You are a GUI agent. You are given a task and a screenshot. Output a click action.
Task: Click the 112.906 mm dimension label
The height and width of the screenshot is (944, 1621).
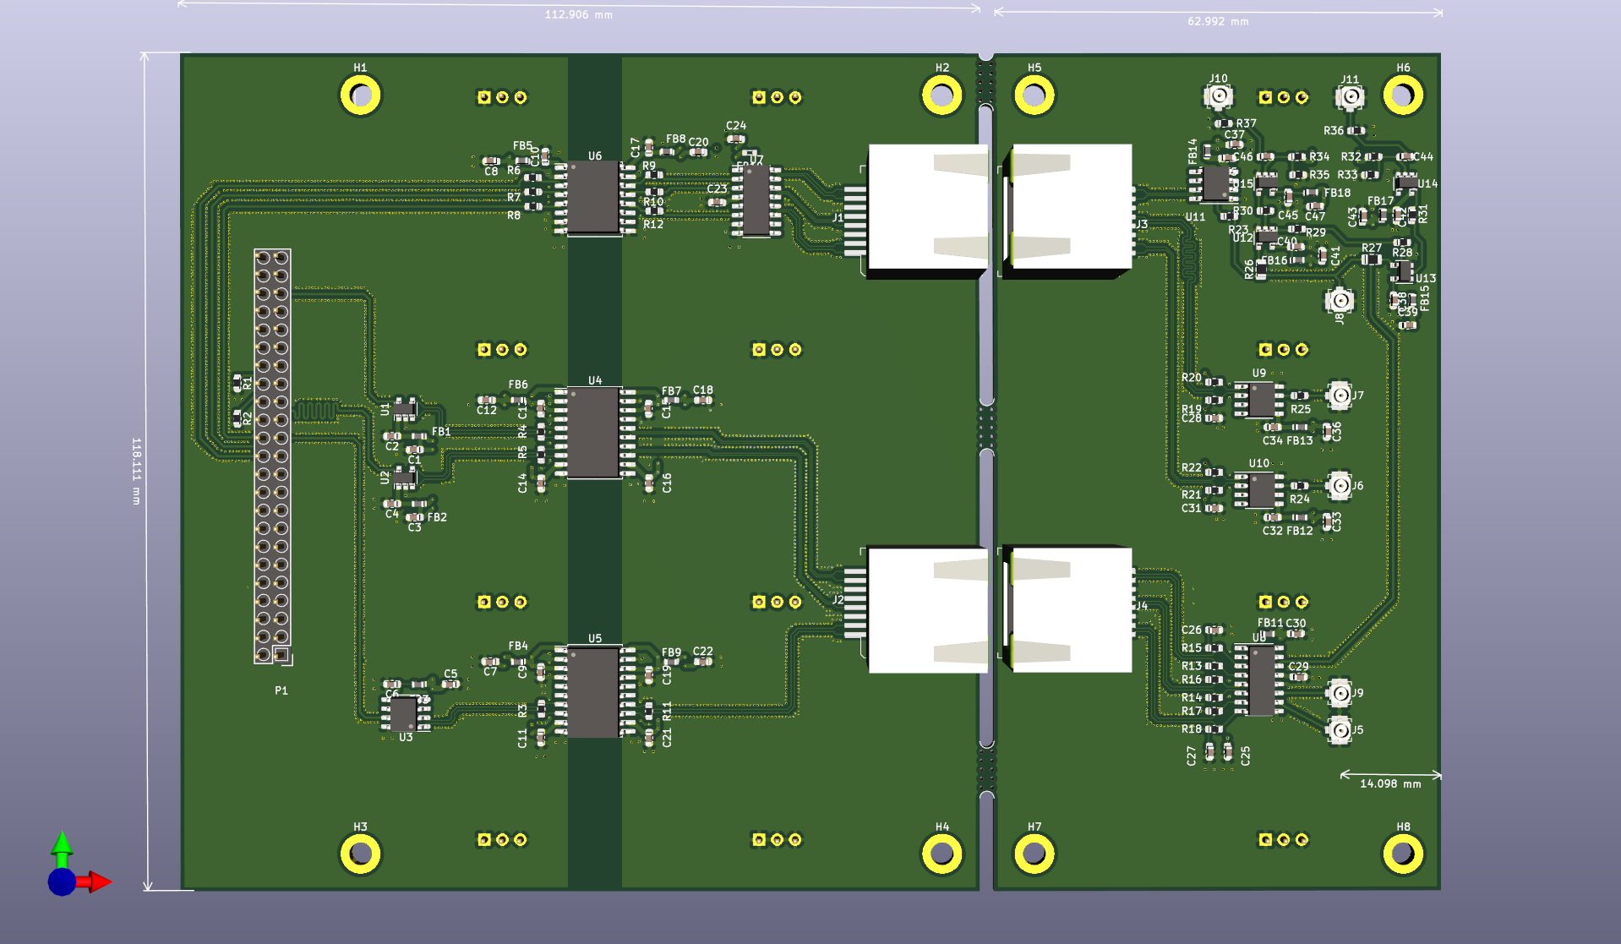(579, 14)
